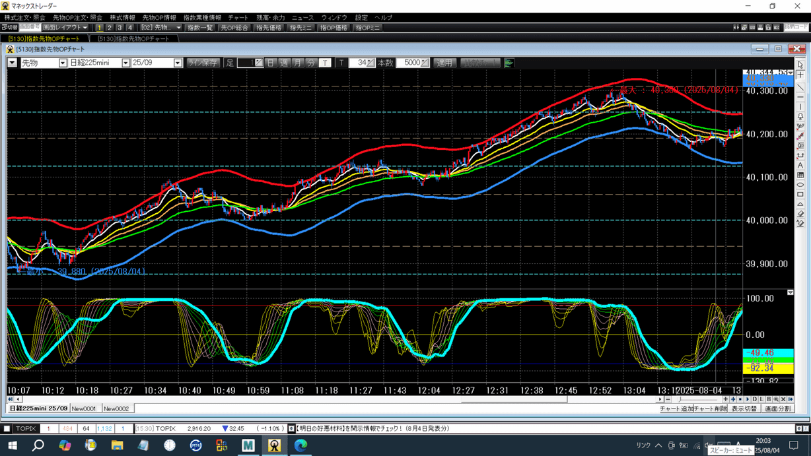
Task: Select the text annotation 'A' tool
Action: click(800, 166)
